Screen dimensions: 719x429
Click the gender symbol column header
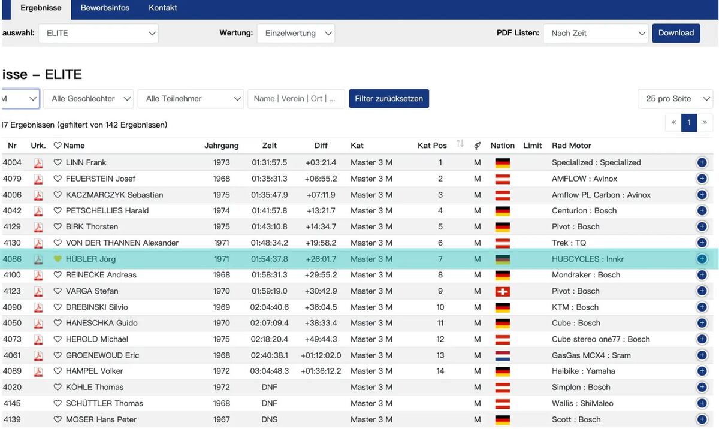click(x=478, y=146)
